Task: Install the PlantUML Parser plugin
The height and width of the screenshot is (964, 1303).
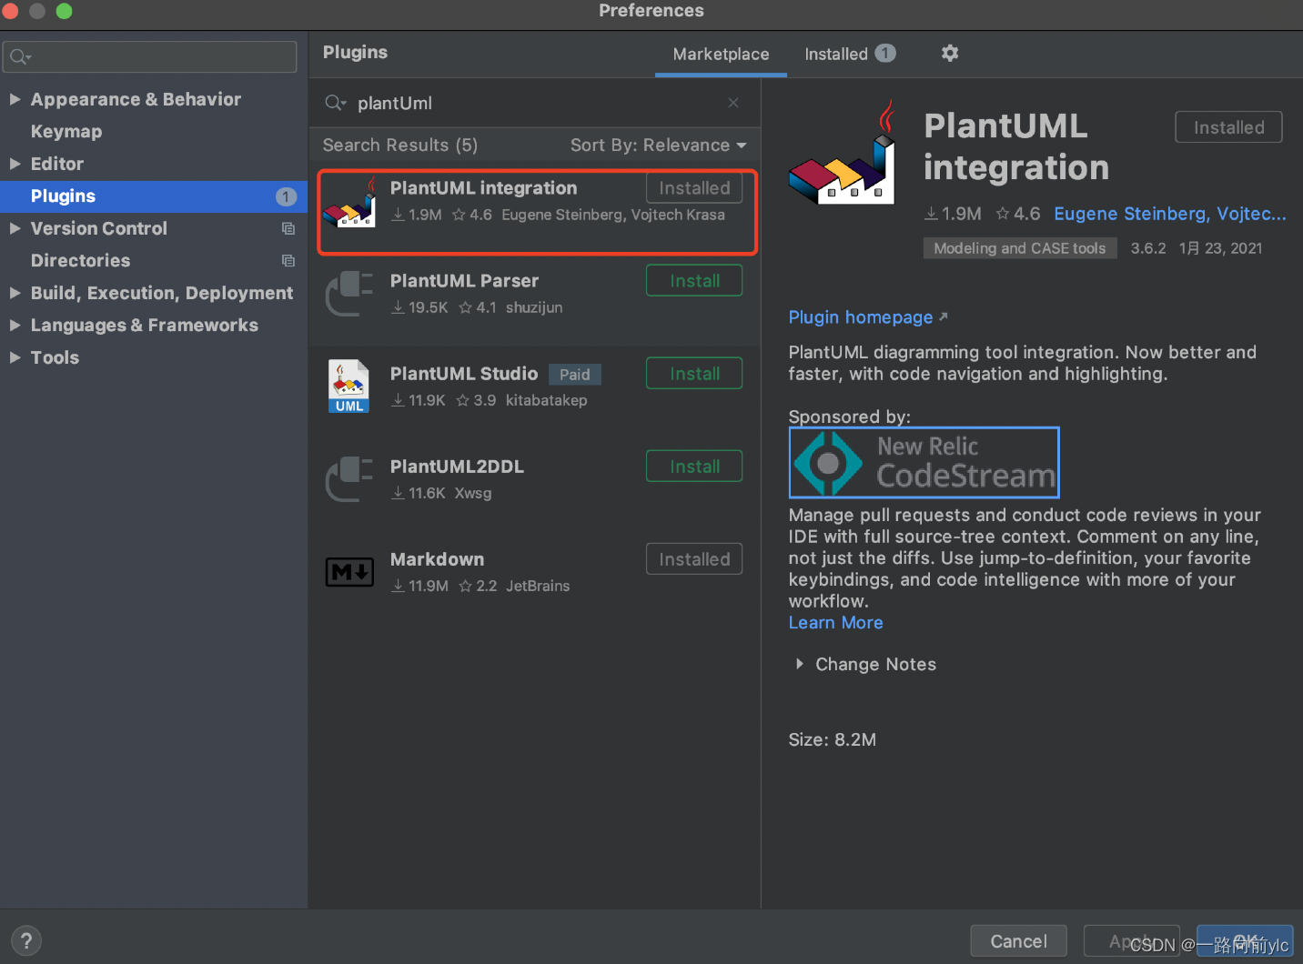Action: 693,280
